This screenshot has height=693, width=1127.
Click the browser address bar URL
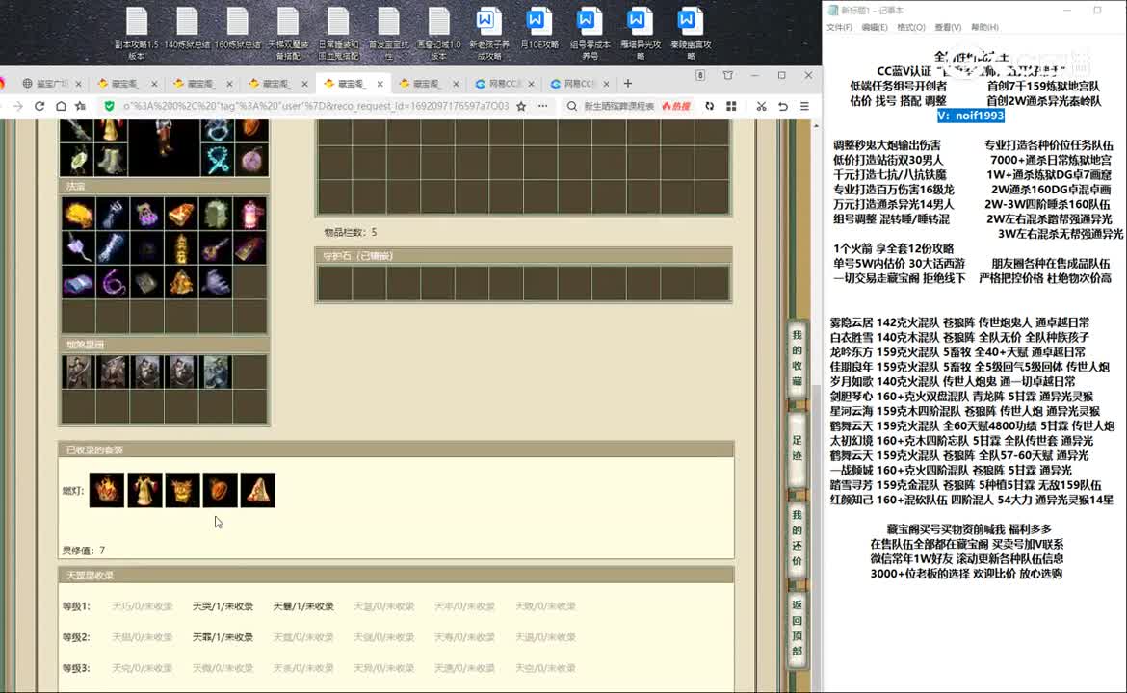tap(315, 106)
